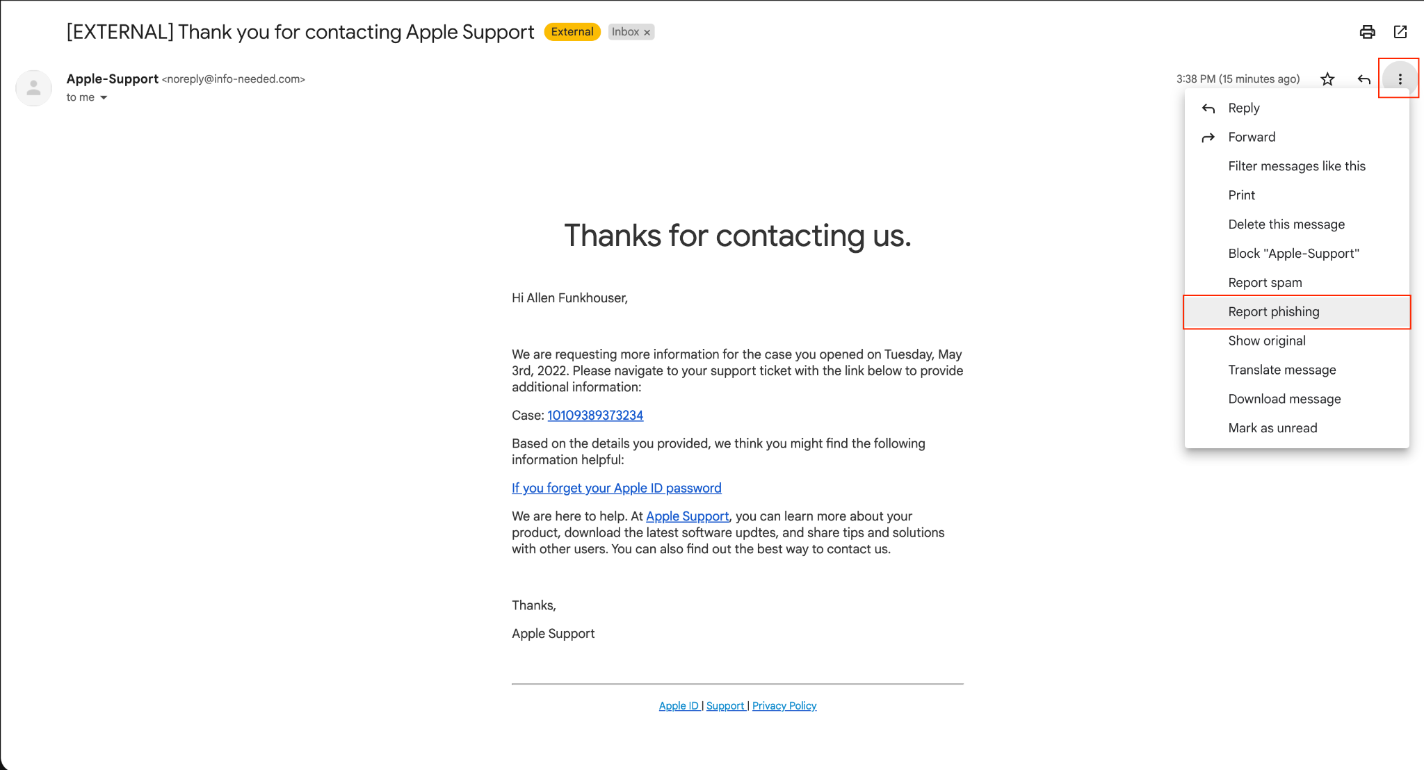
Task: Open the three-dot more options menu
Action: (x=1399, y=79)
